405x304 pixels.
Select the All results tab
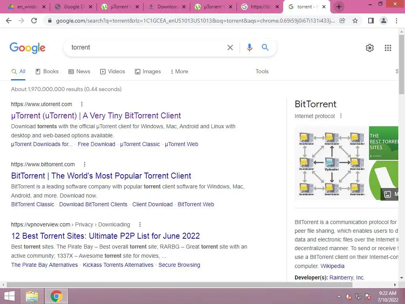[18, 72]
